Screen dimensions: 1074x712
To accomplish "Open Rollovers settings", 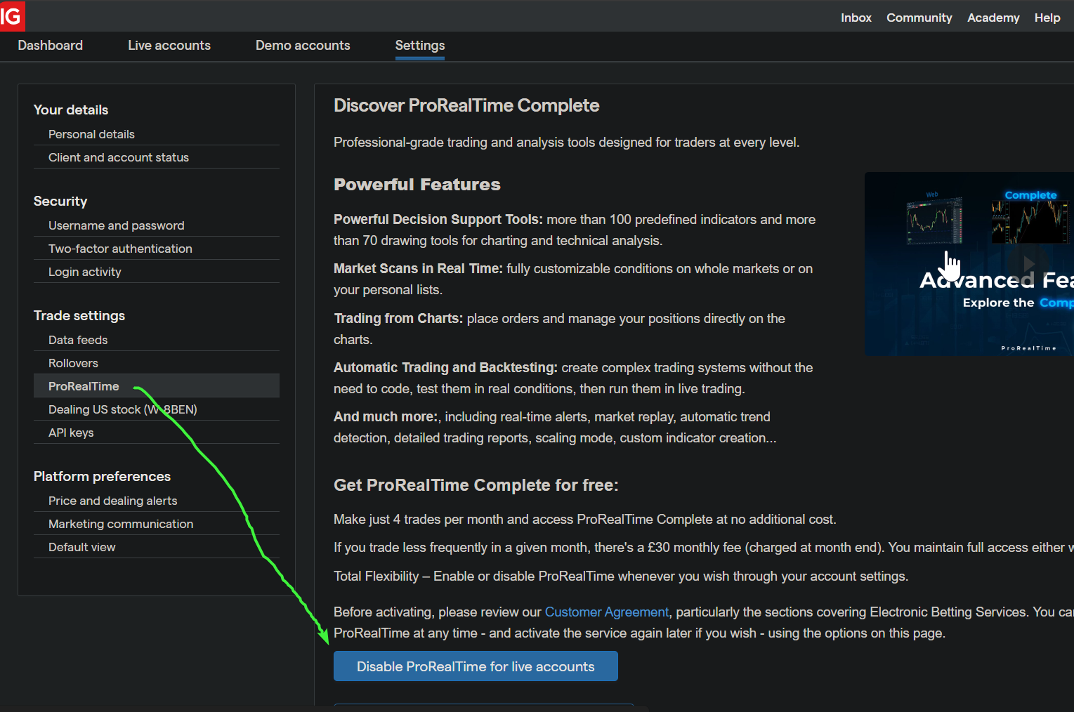I will (x=157, y=363).
